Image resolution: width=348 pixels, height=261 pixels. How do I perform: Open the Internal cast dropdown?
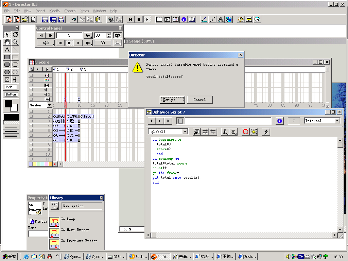tap(337, 121)
